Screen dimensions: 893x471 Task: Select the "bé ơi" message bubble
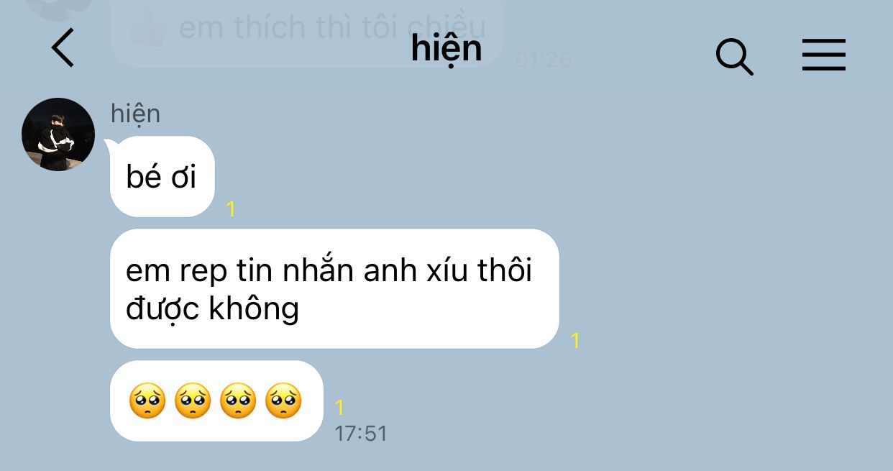(162, 177)
